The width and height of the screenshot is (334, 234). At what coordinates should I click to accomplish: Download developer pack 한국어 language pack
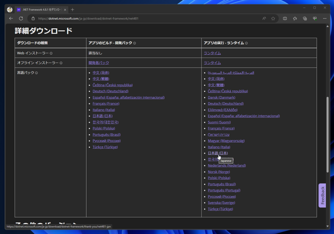click(x=105, y=122)
